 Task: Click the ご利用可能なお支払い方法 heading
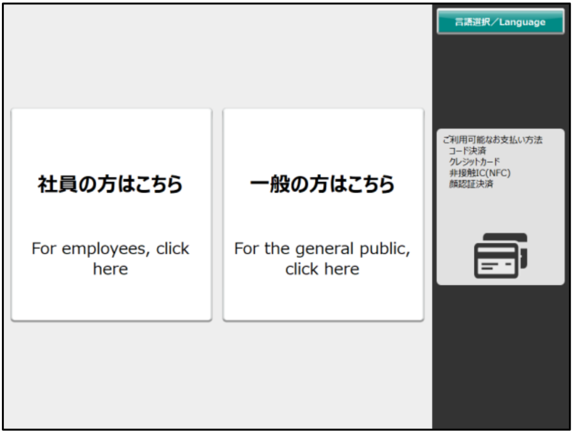pyautogui.click(x=492, y=140)
